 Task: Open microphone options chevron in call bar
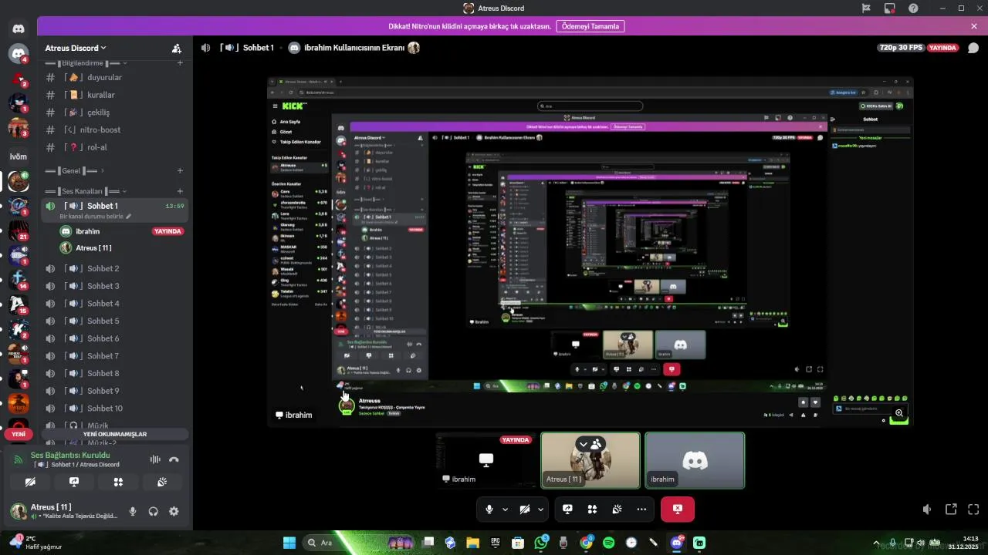506,510
